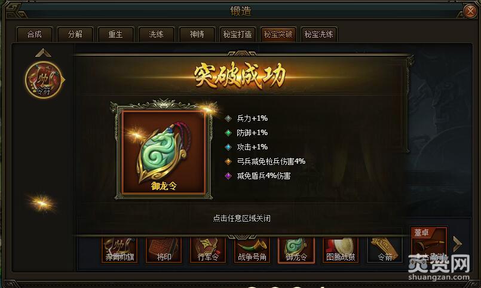Open the 神铸 tab
Viewport: 481px width, 288px height.
[x=197, y=34]
